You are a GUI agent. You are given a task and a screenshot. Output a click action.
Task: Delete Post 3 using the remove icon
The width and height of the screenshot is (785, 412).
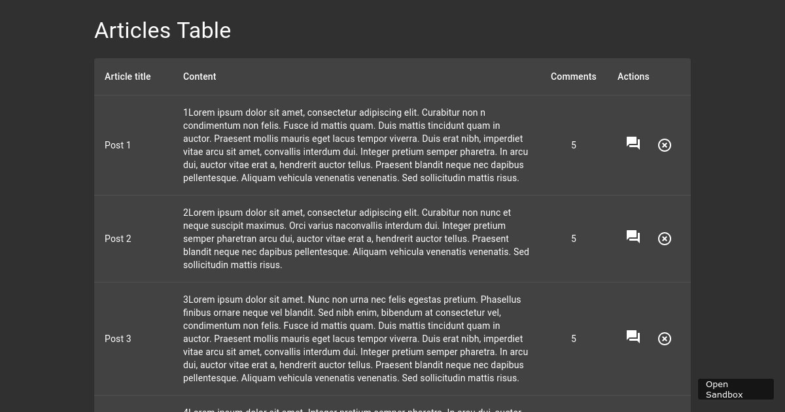point(665,339)
